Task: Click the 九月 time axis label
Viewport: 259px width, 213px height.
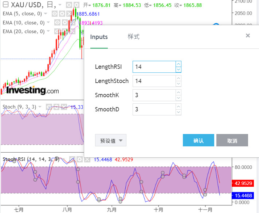Action: 112,210
